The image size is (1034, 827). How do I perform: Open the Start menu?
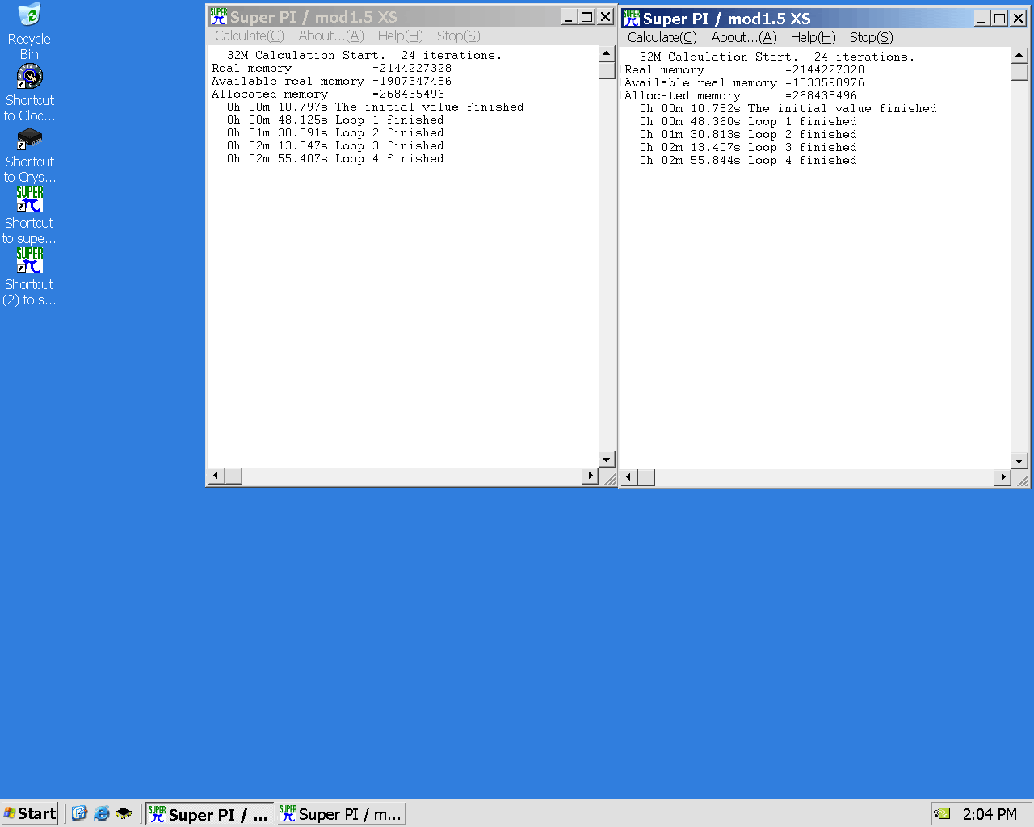click(30, 813)
